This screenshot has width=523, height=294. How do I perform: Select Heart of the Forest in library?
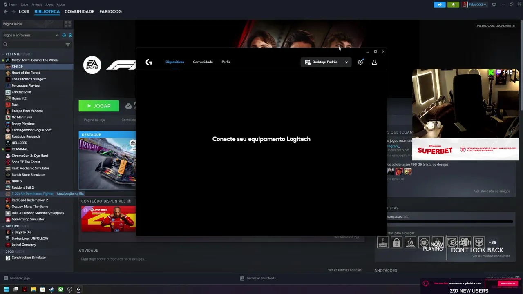[26, 73]
